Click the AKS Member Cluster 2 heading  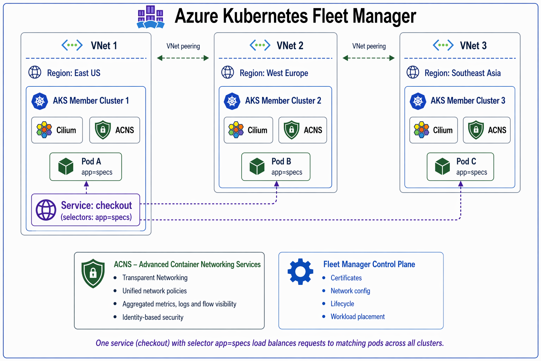283,101
